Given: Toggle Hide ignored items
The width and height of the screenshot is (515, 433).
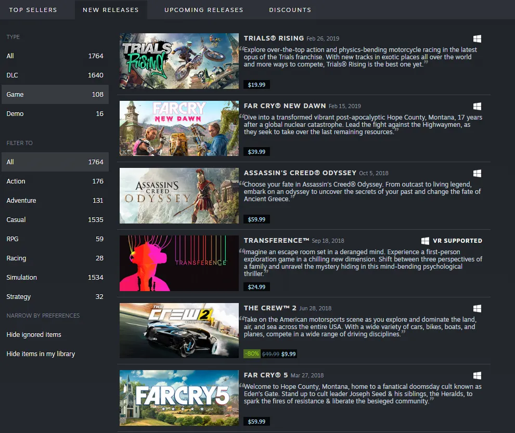Looking at the screenshot, I should click(x=34, y=335).
